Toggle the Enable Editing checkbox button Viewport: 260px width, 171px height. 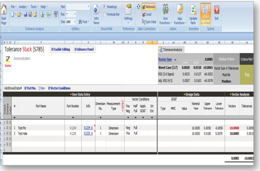[x=60, y=49]
